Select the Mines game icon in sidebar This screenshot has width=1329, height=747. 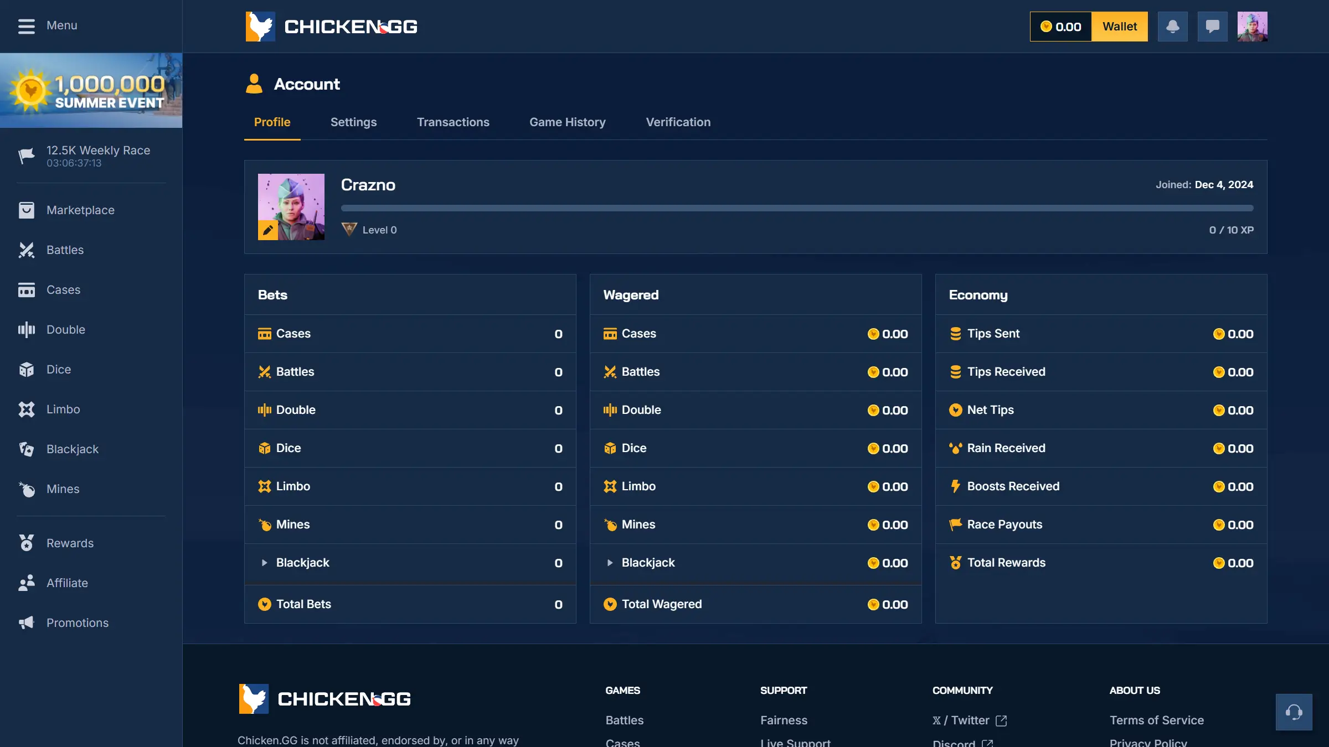[27, 489]
